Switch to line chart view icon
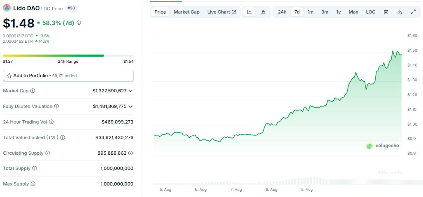423x197 pixels. [249, 12]
